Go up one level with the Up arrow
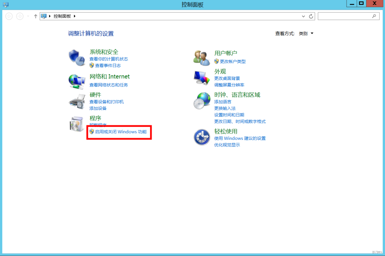Image resolution: width=385 pixels, height=256 pixels. (36, 16)
